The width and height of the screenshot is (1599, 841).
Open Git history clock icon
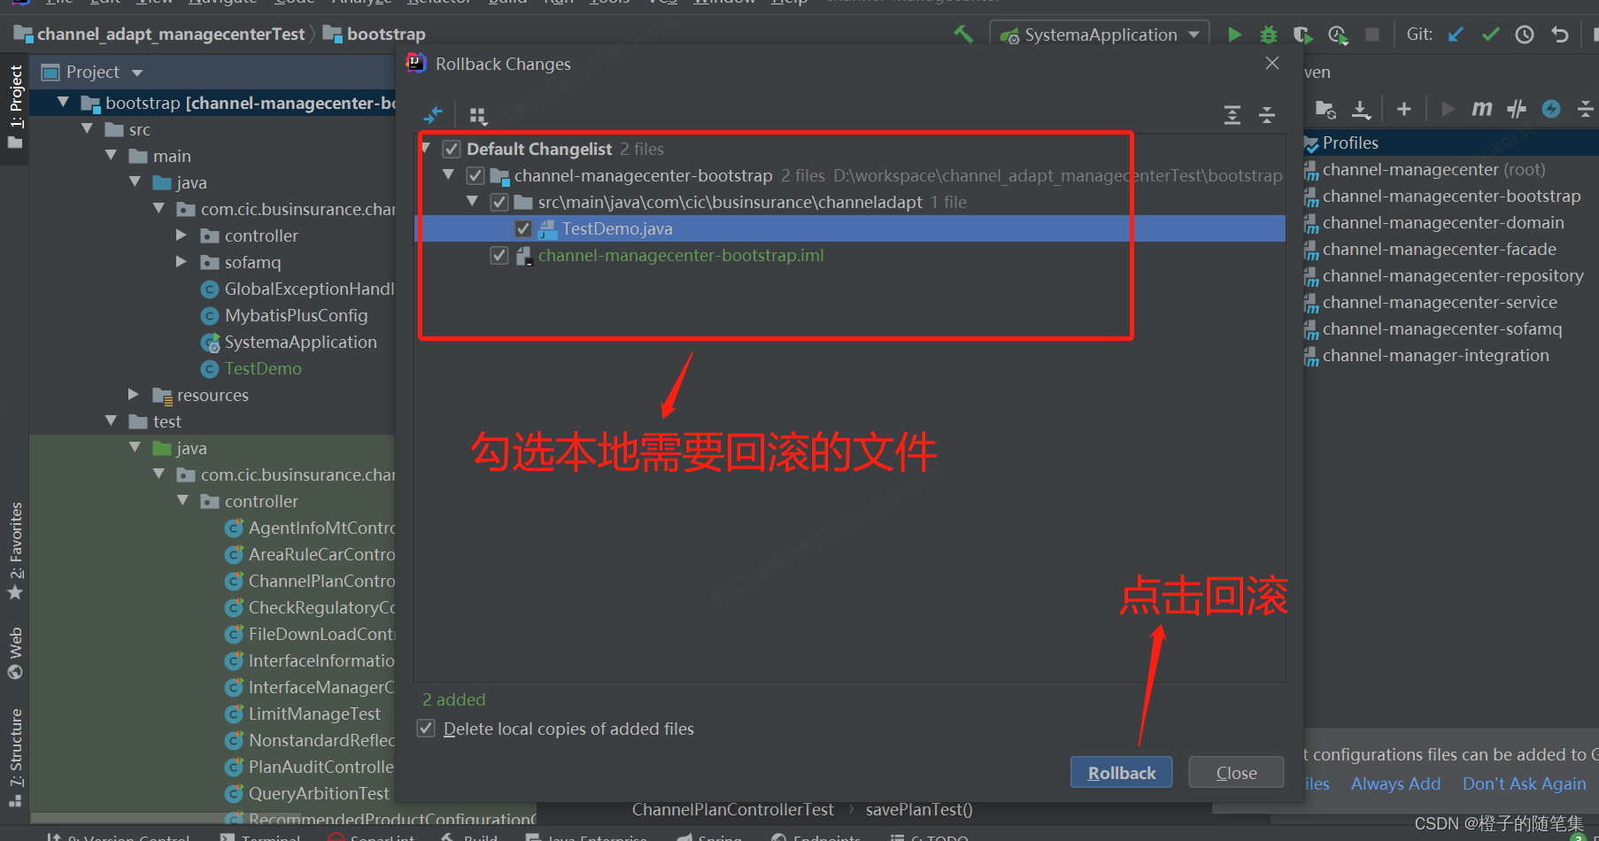point(1525,35)
